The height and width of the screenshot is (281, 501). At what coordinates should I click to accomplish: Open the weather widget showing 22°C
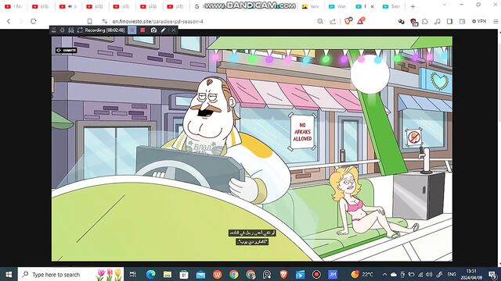[362, 274]
